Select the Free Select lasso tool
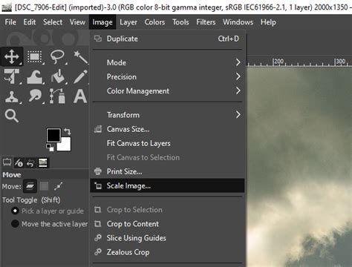Screen dimensions: 352x267 tap(57, 57)
